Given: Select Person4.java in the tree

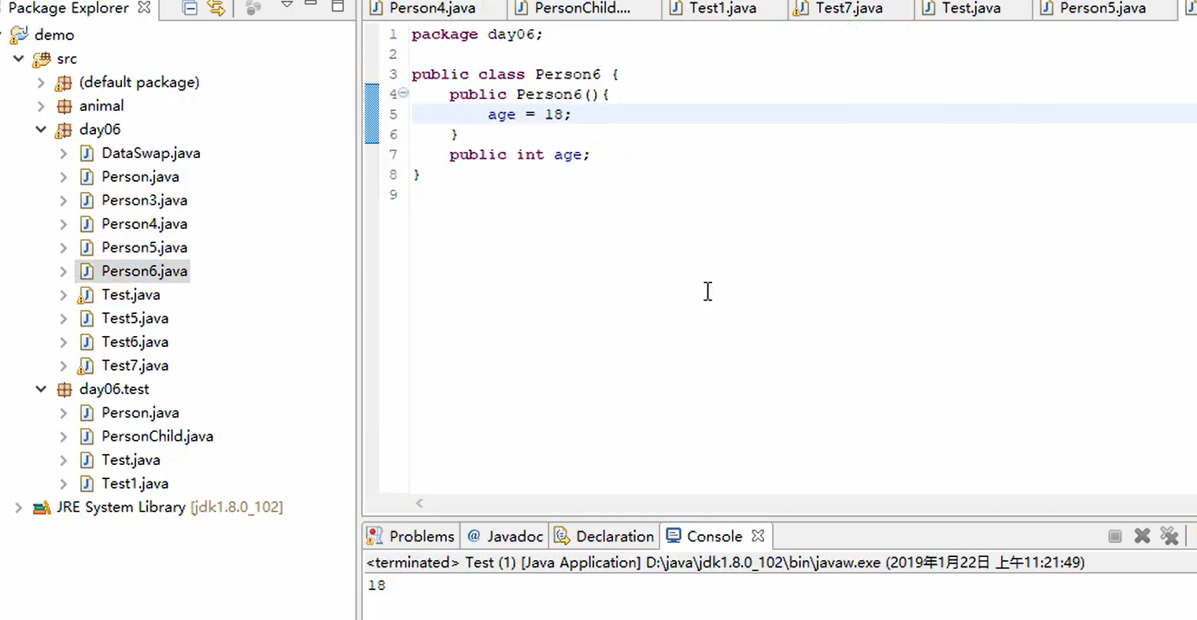Looking at the screenshot, I should (144, 224).
